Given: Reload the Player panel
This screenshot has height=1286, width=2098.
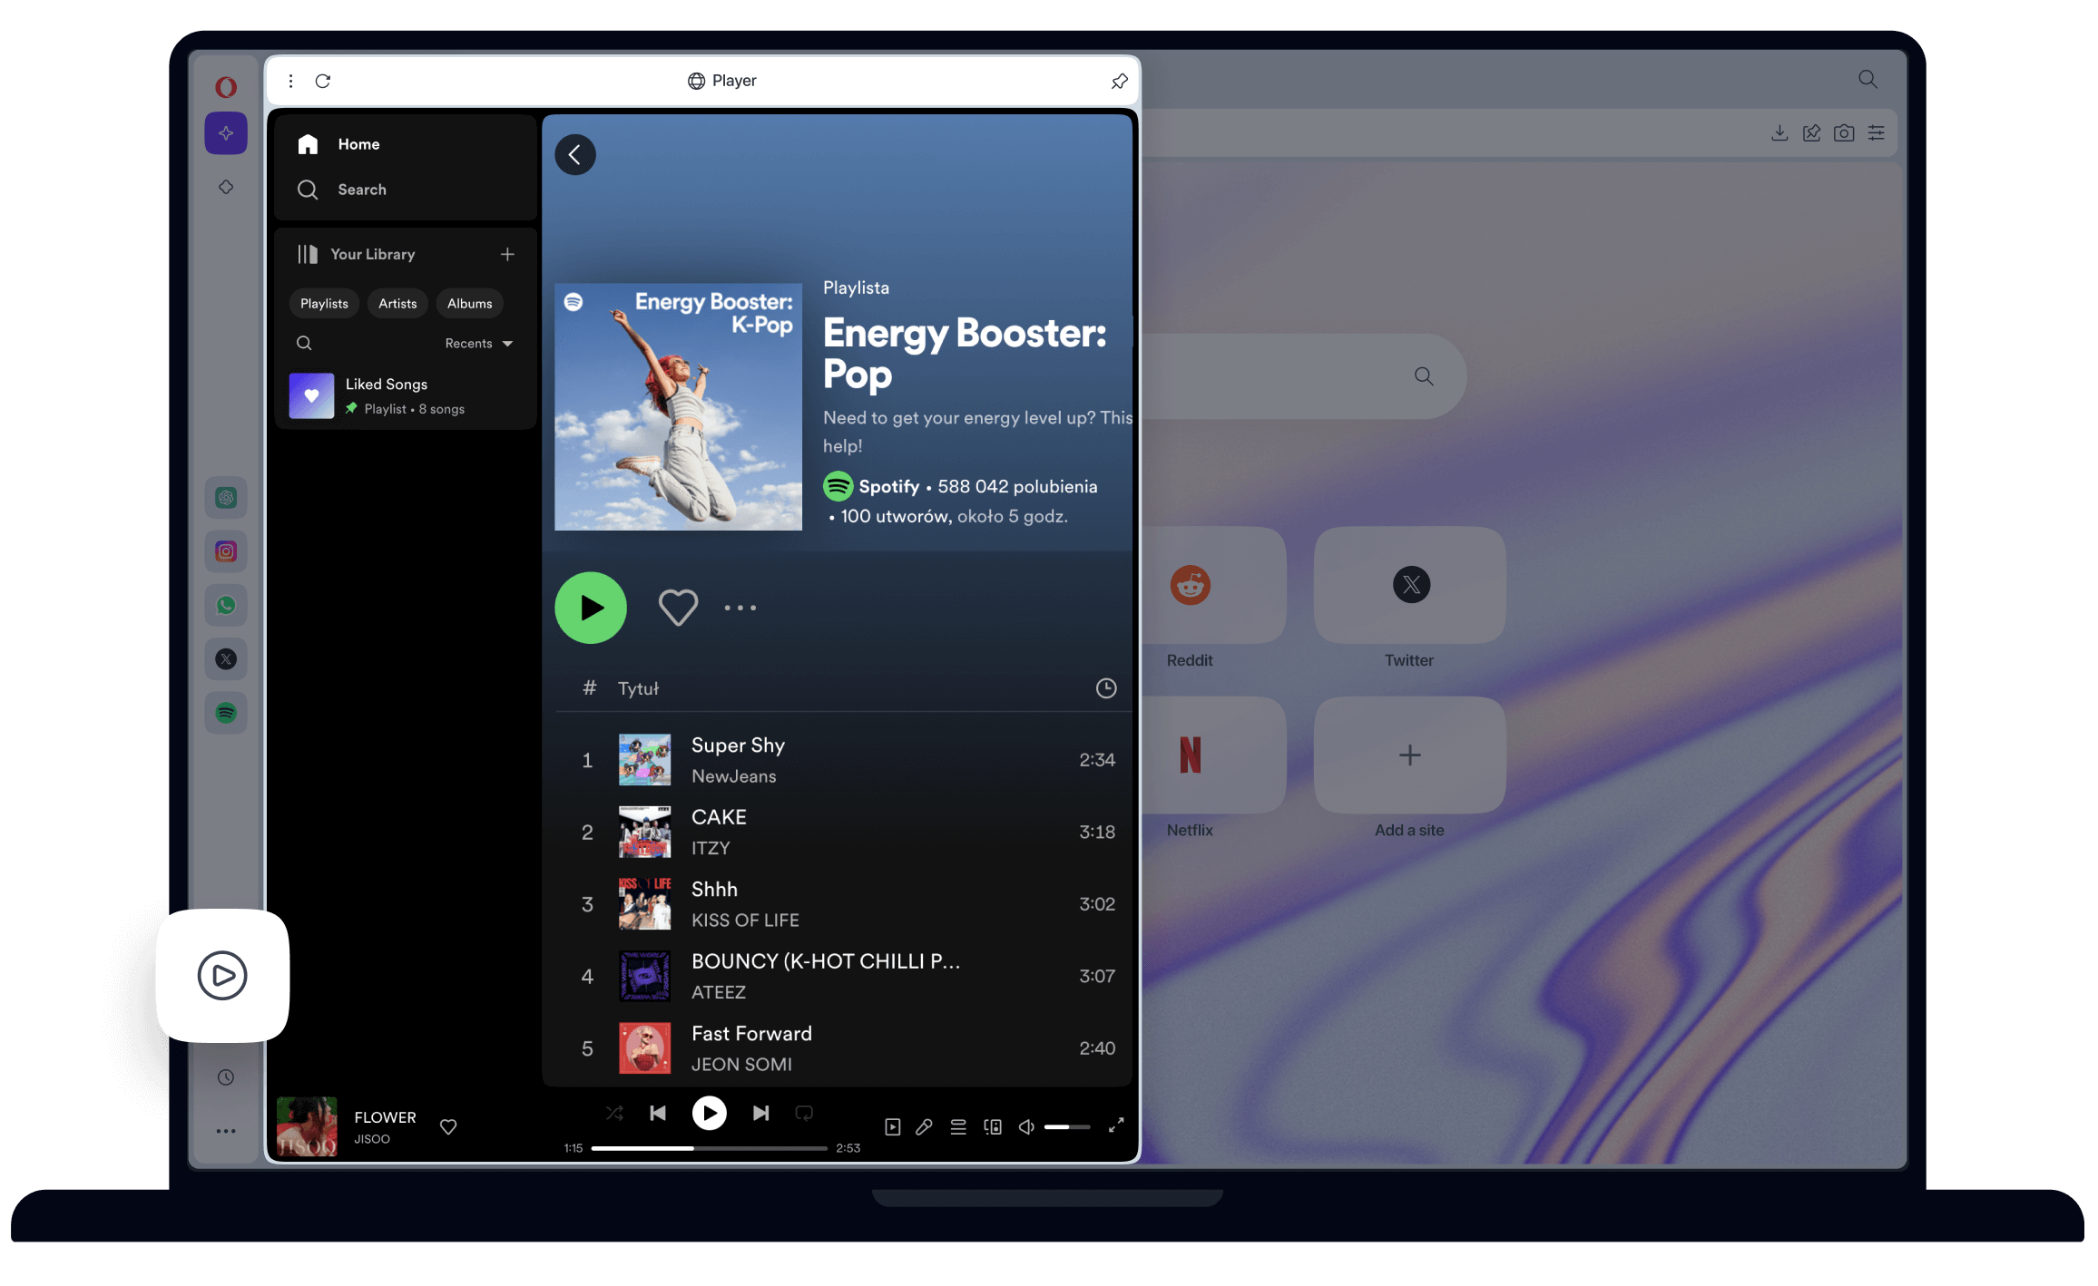Looking at the screenshot, I should coord(322,81).
